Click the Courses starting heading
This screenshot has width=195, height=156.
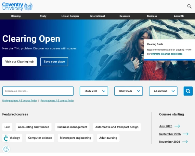(171, 114)
